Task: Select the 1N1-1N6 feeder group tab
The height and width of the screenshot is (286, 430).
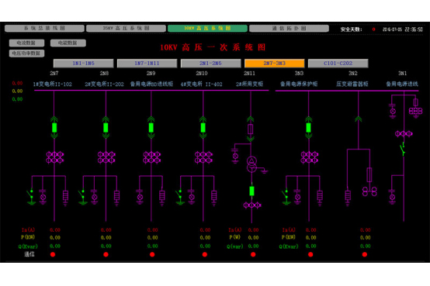Action: coord(83,64)
